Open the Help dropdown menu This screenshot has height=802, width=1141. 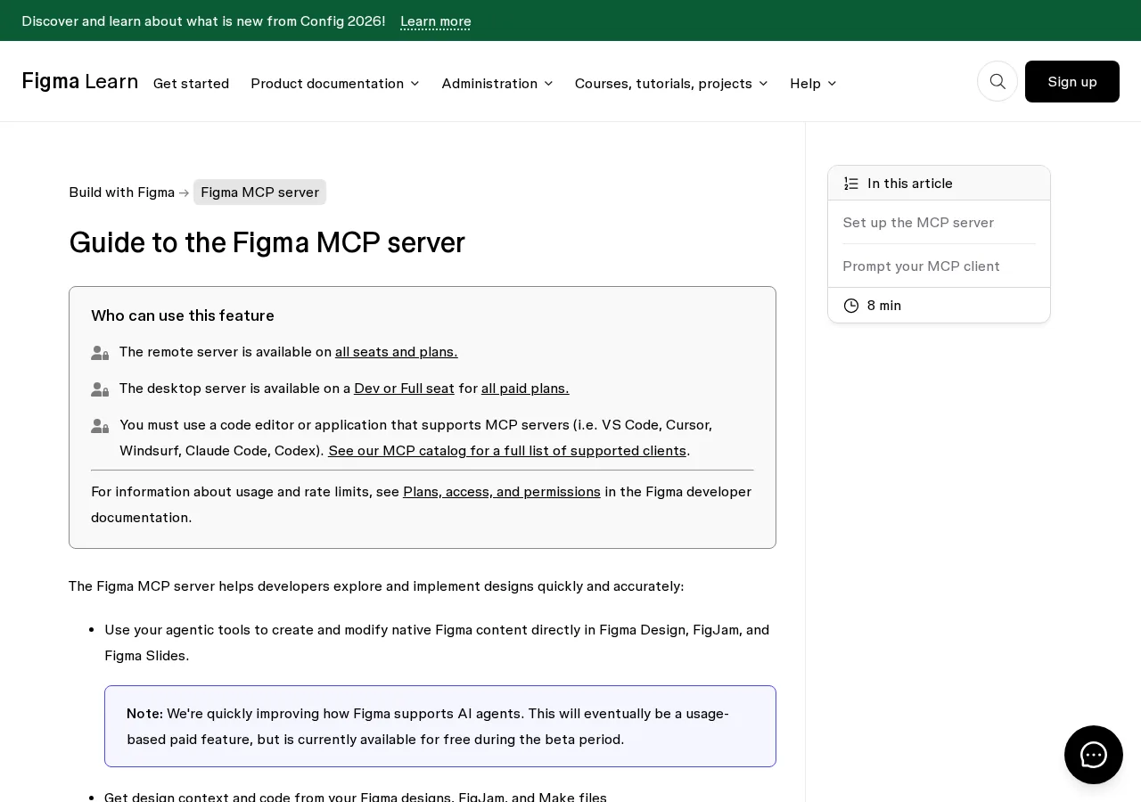tap(813, 83)
